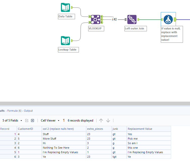Screen dimensions: 190x163
Task: Select the 'Hi' cell in col 2
Action: (64, 143)
